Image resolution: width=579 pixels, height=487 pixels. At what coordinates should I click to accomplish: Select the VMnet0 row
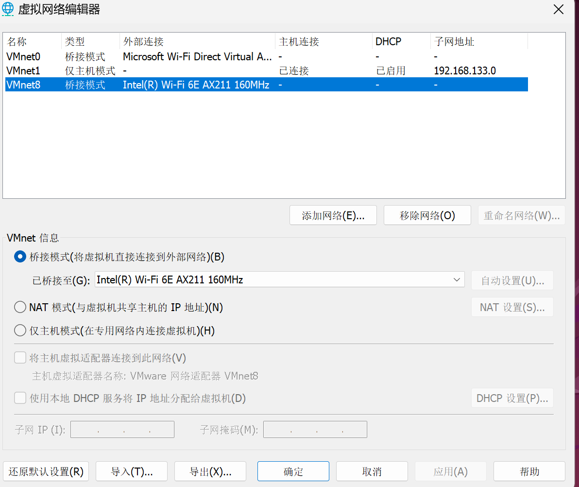point(267,56)
